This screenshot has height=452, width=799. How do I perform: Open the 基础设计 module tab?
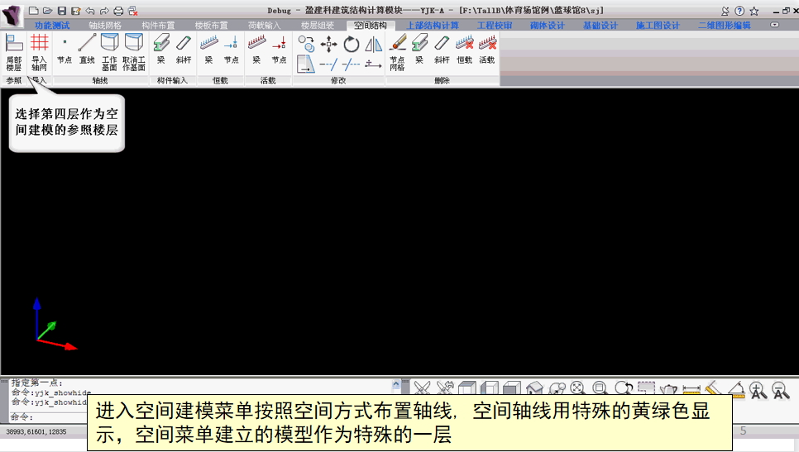click(600, 25)
